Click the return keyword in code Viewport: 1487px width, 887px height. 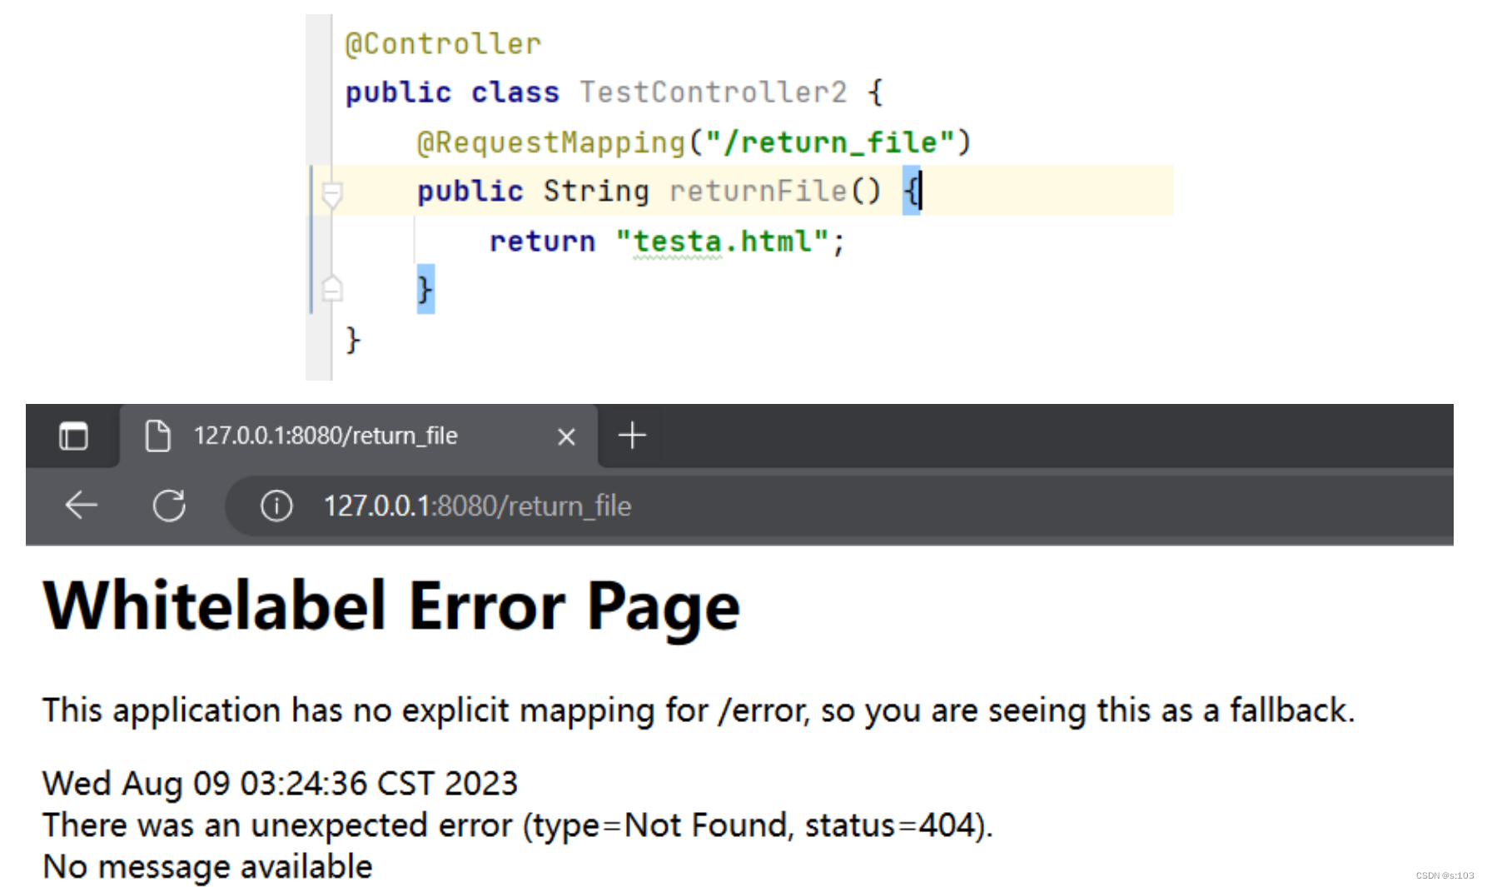543,242
